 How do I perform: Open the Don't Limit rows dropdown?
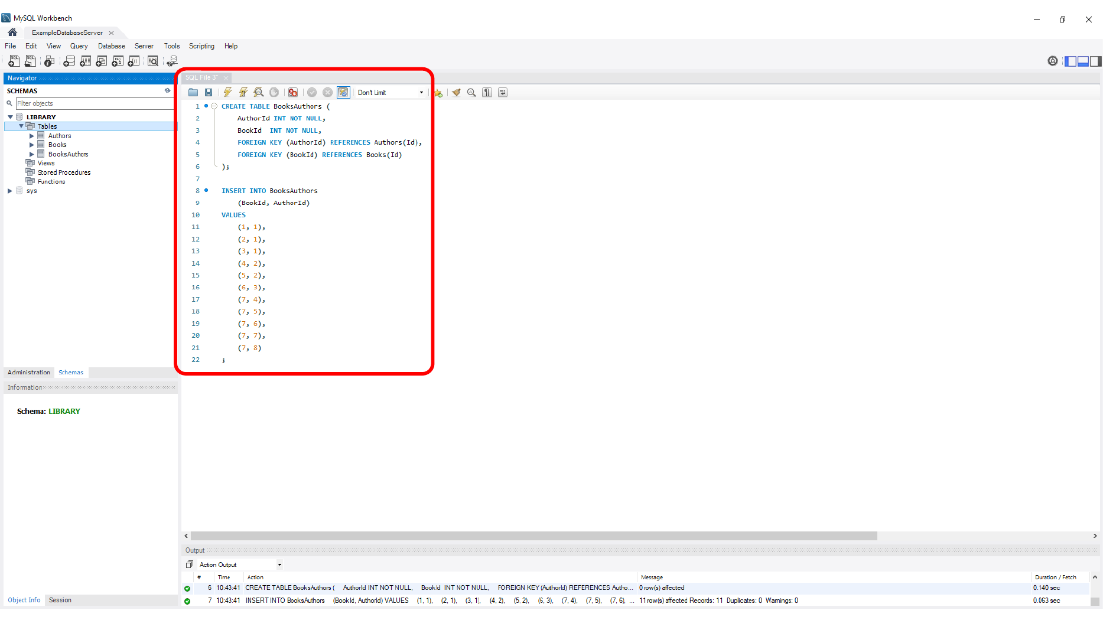[x=421, y=93]
